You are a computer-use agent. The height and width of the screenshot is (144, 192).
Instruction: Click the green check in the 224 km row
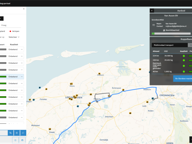pyautogui.click(x=184, y=56)
